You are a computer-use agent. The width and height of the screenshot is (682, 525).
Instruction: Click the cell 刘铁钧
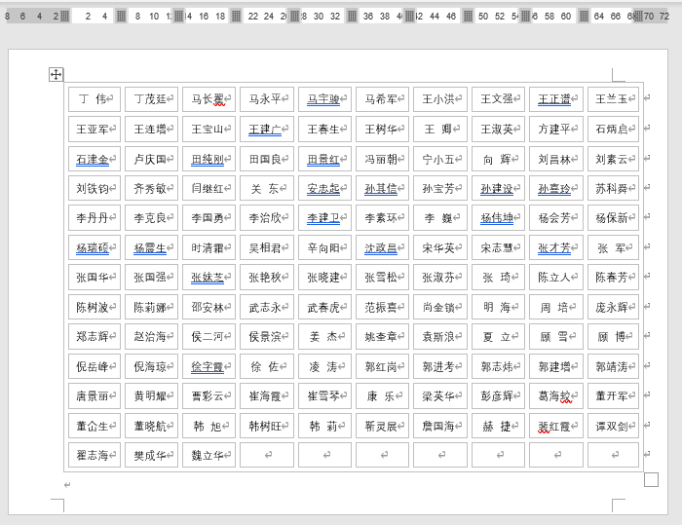click(95, 188)
